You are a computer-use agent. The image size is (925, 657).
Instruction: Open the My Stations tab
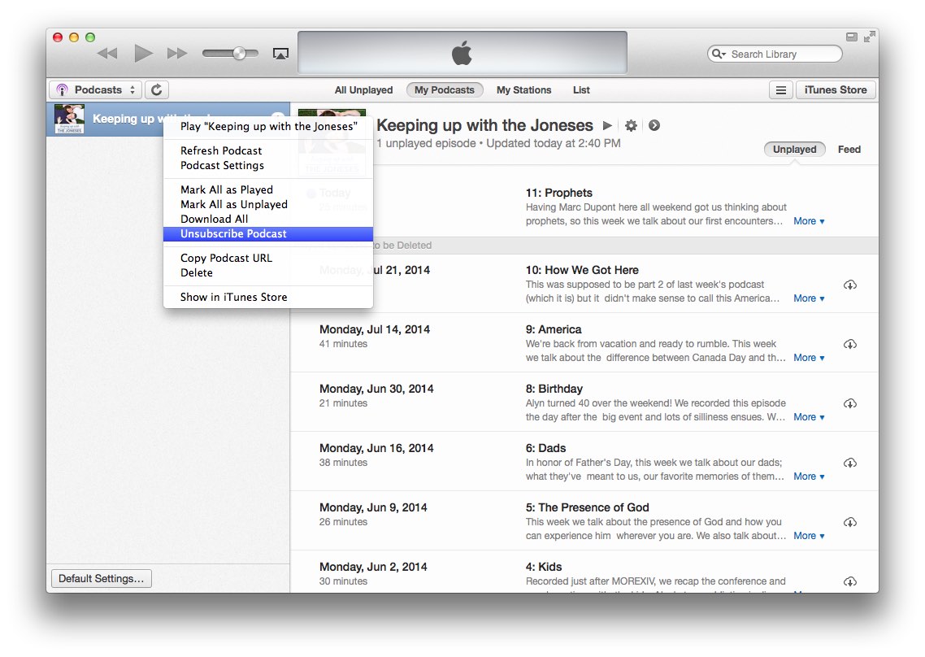pyautogui.click(x=523, y=89)
